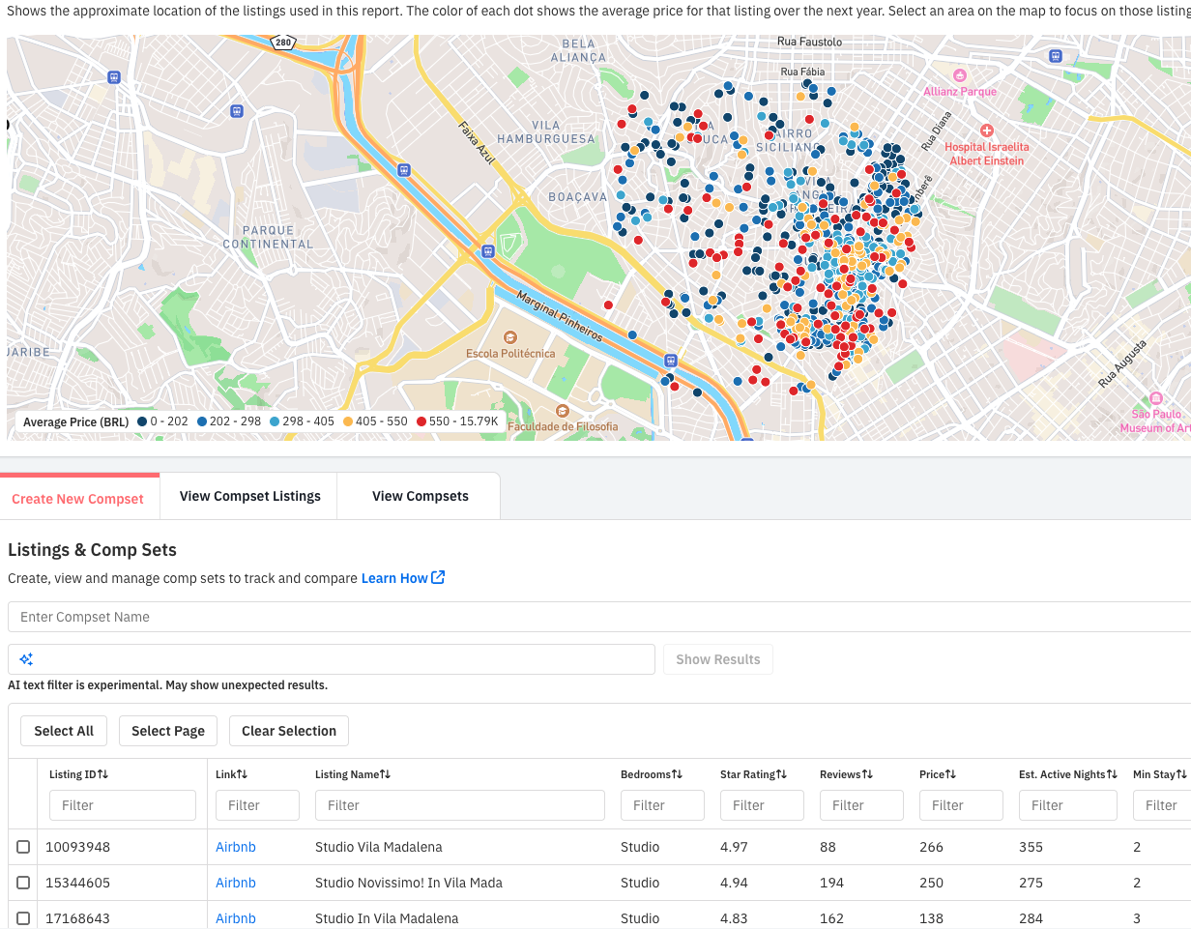
Task: Click the Escola Politécnica school map icon
Action: (x=510, y=336)
